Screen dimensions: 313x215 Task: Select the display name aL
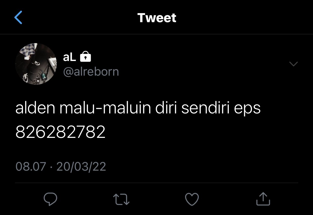69,57
